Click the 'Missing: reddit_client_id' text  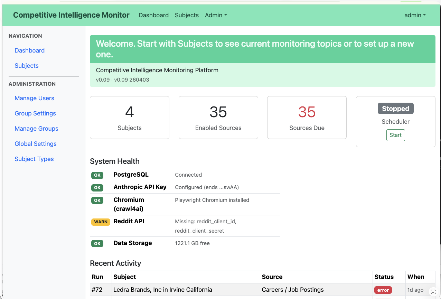point(206,222)
